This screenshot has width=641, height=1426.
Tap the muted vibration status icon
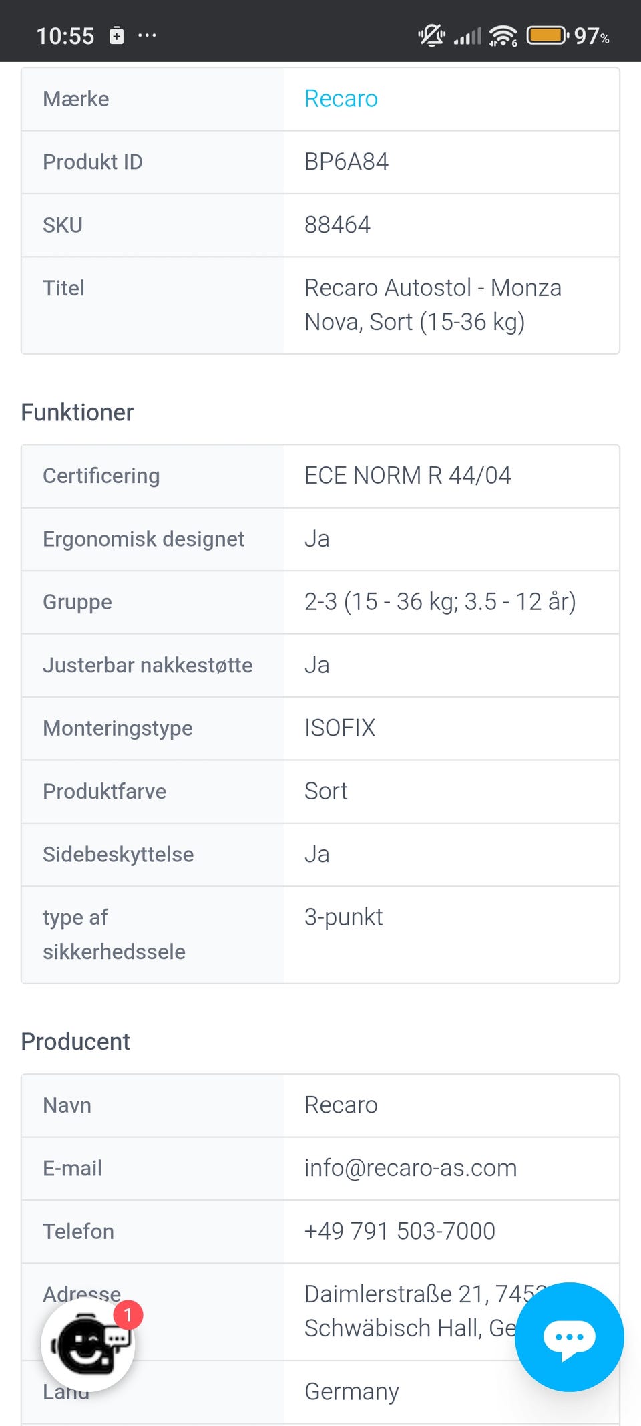[x=431, y=35]
